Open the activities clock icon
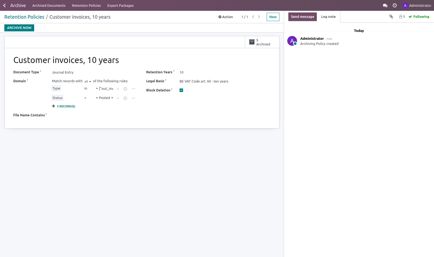This screenshot has width=434, height=257. [395, 5]
